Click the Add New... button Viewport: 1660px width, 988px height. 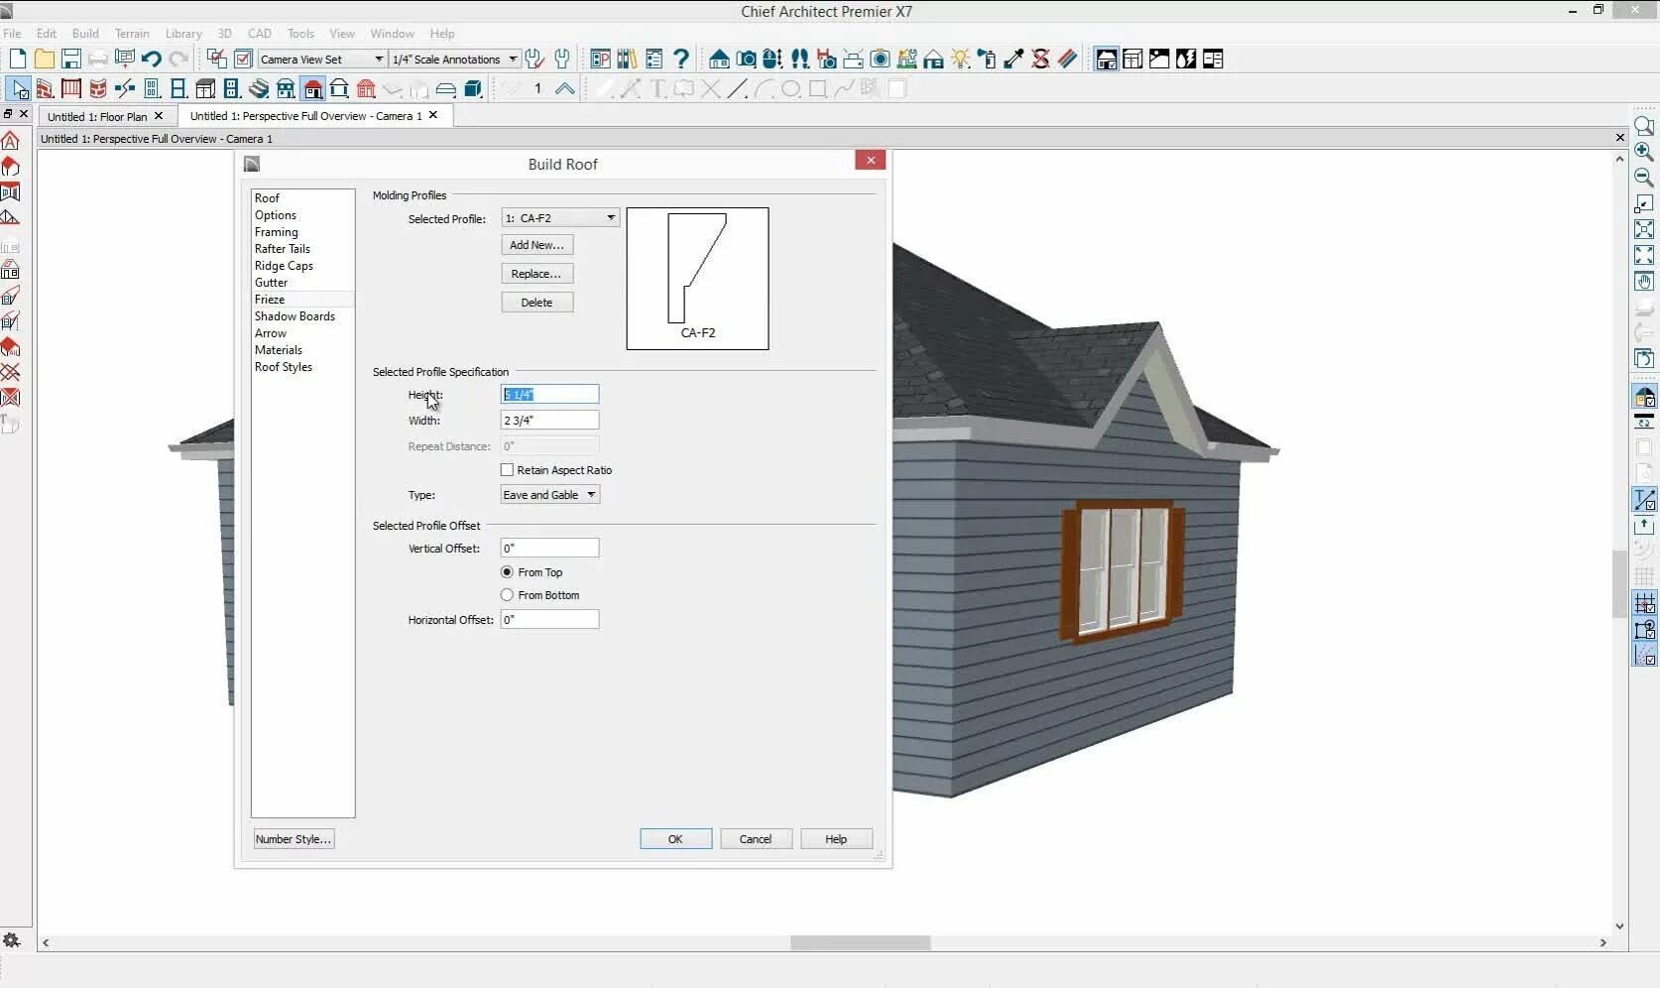[536, 245]
